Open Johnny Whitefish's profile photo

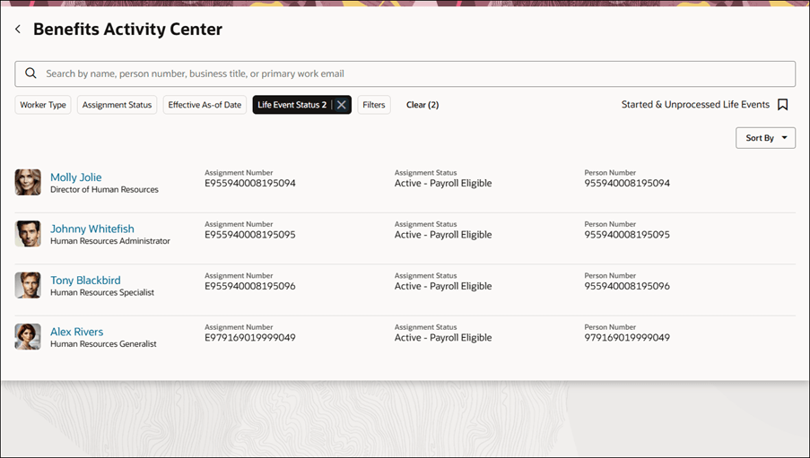(x=28, y=234)
